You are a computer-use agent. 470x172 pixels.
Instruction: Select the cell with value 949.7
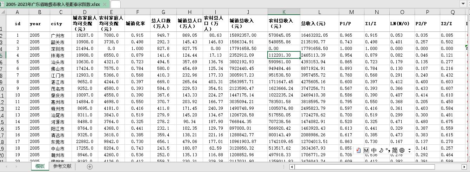point(163,35)
